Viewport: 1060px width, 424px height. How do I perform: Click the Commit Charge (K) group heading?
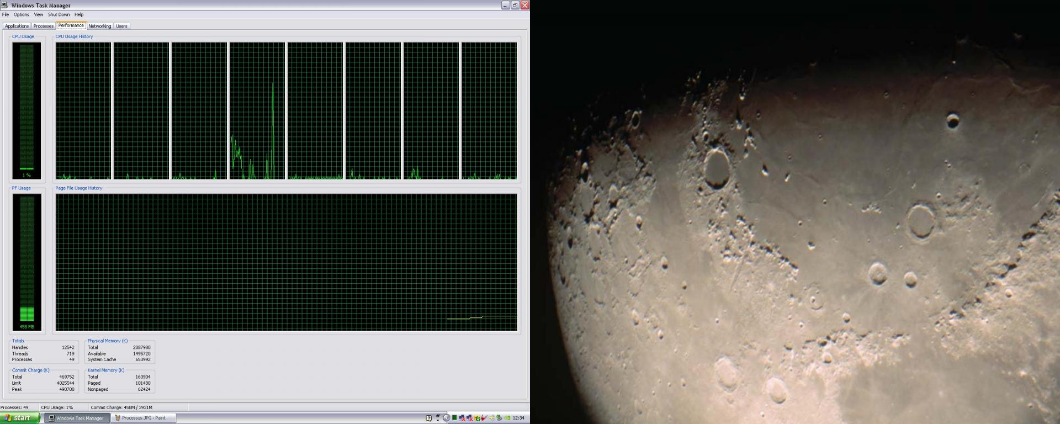point(31,370)
